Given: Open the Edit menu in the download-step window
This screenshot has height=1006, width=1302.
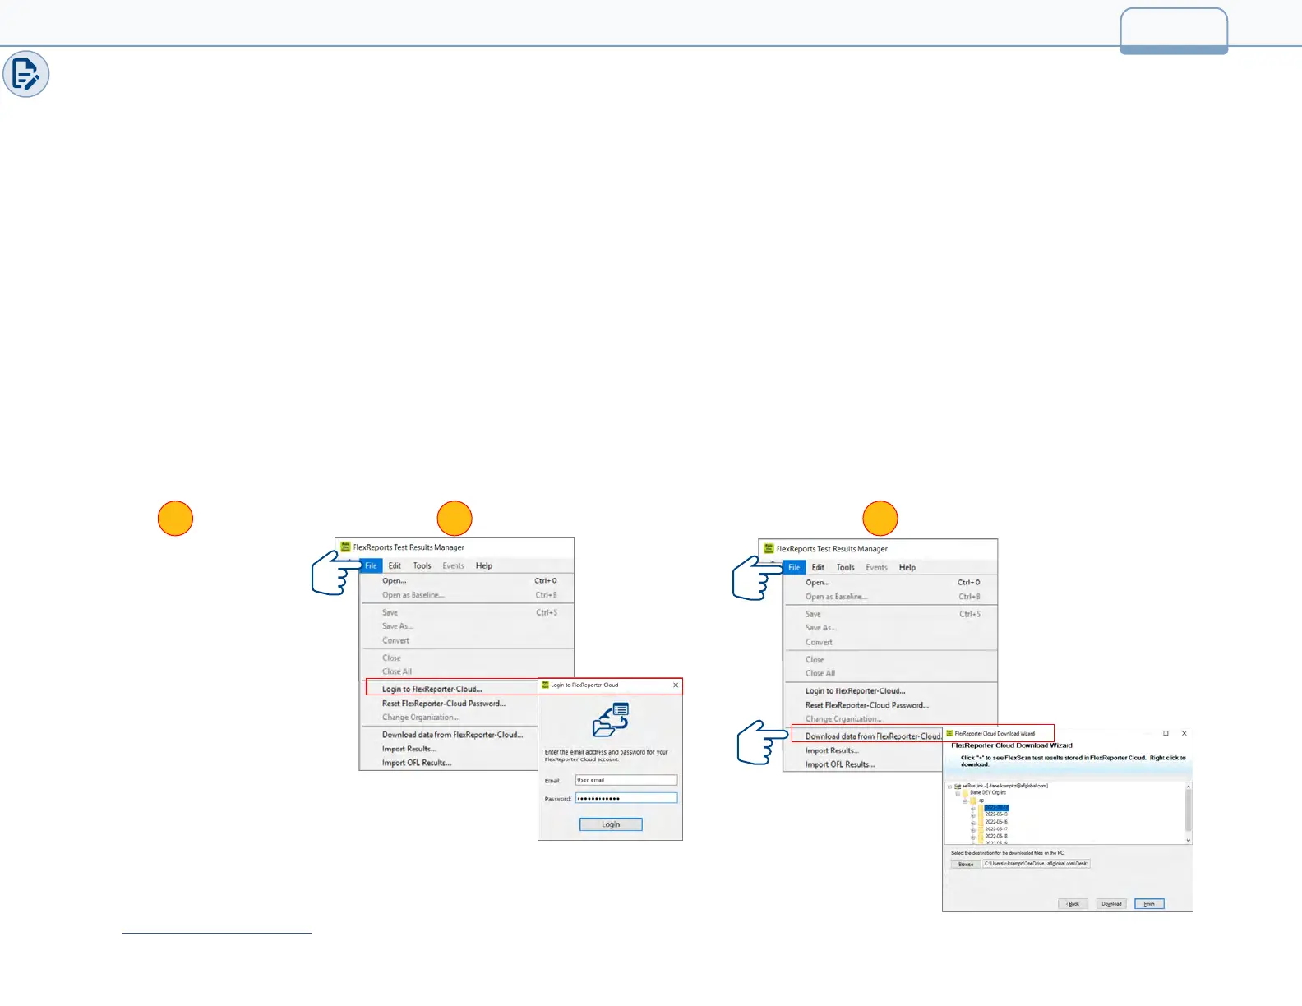Looking at the screenshot, I should click(818, 567).
